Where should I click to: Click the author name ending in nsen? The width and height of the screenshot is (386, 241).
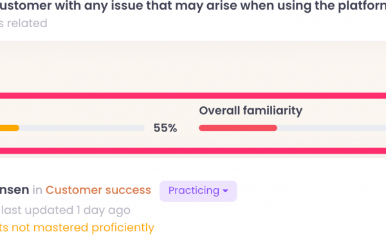pos(15,190)
